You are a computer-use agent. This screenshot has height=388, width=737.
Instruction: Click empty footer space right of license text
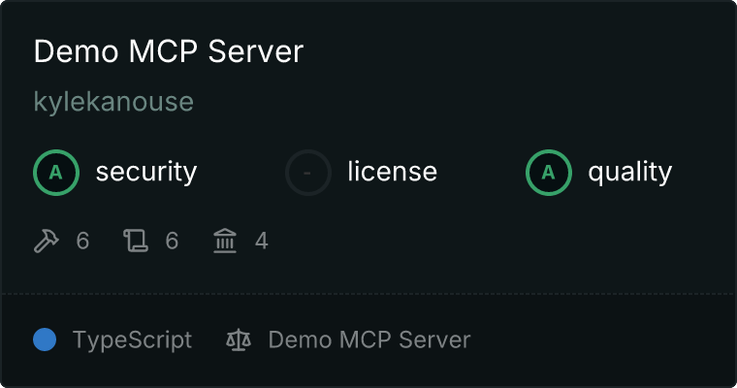[x=601, y=339]
